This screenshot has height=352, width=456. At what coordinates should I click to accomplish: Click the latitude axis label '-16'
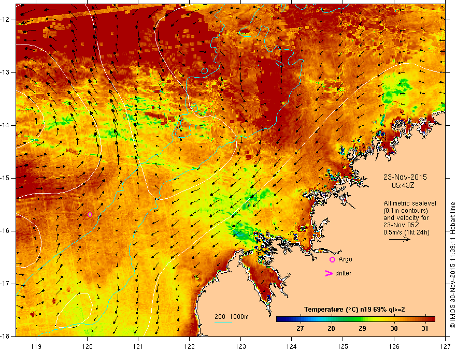pyautogui.click(x=5, y=231)
